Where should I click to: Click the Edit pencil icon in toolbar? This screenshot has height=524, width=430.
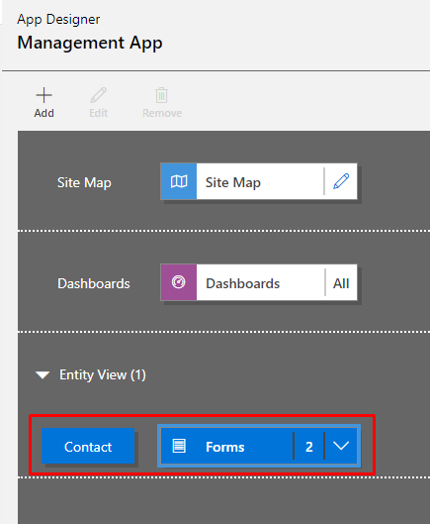[x=99, y=95]
